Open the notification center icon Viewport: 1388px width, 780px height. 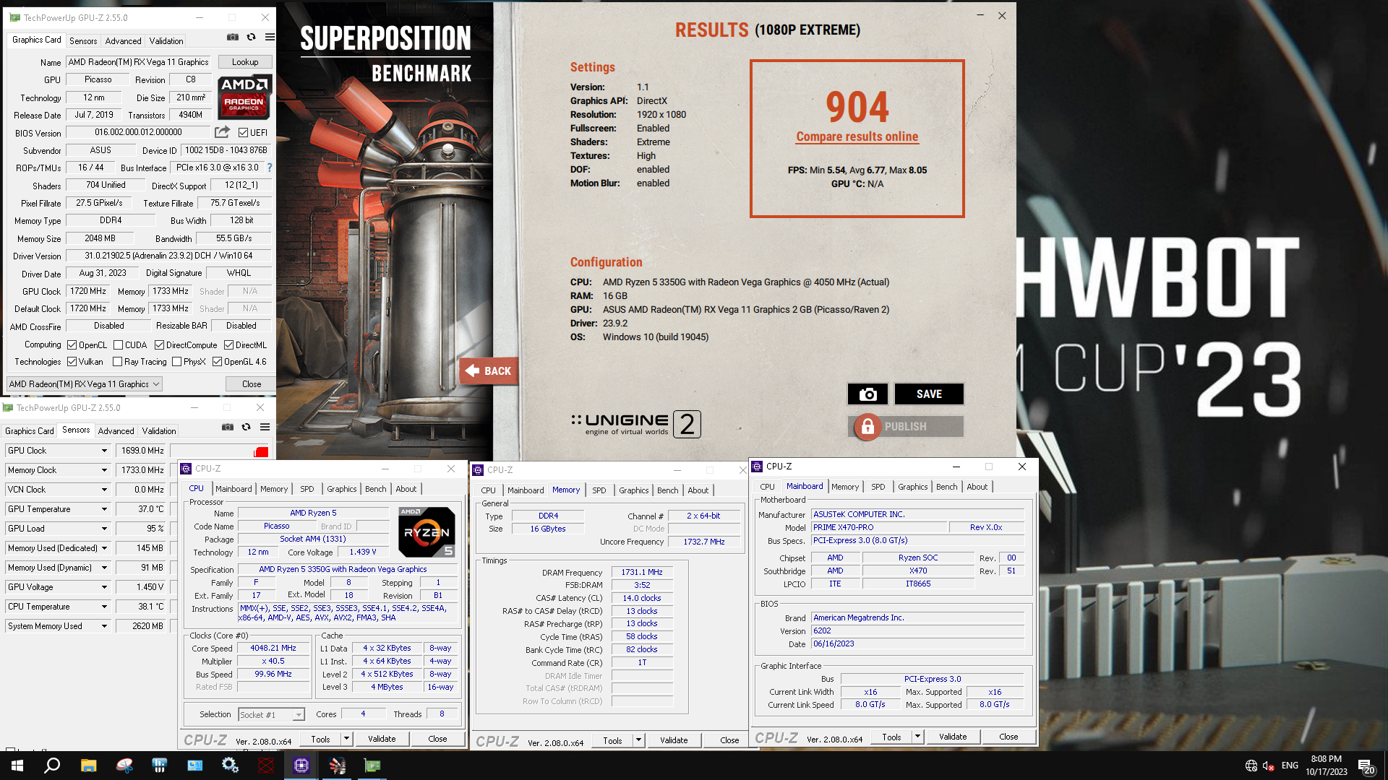pos(1366,766)
